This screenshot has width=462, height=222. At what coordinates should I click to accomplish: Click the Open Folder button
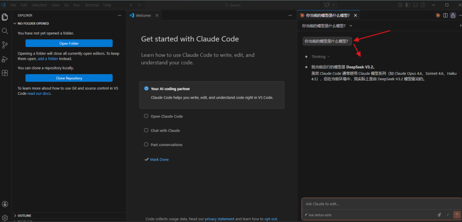[69, 43]
